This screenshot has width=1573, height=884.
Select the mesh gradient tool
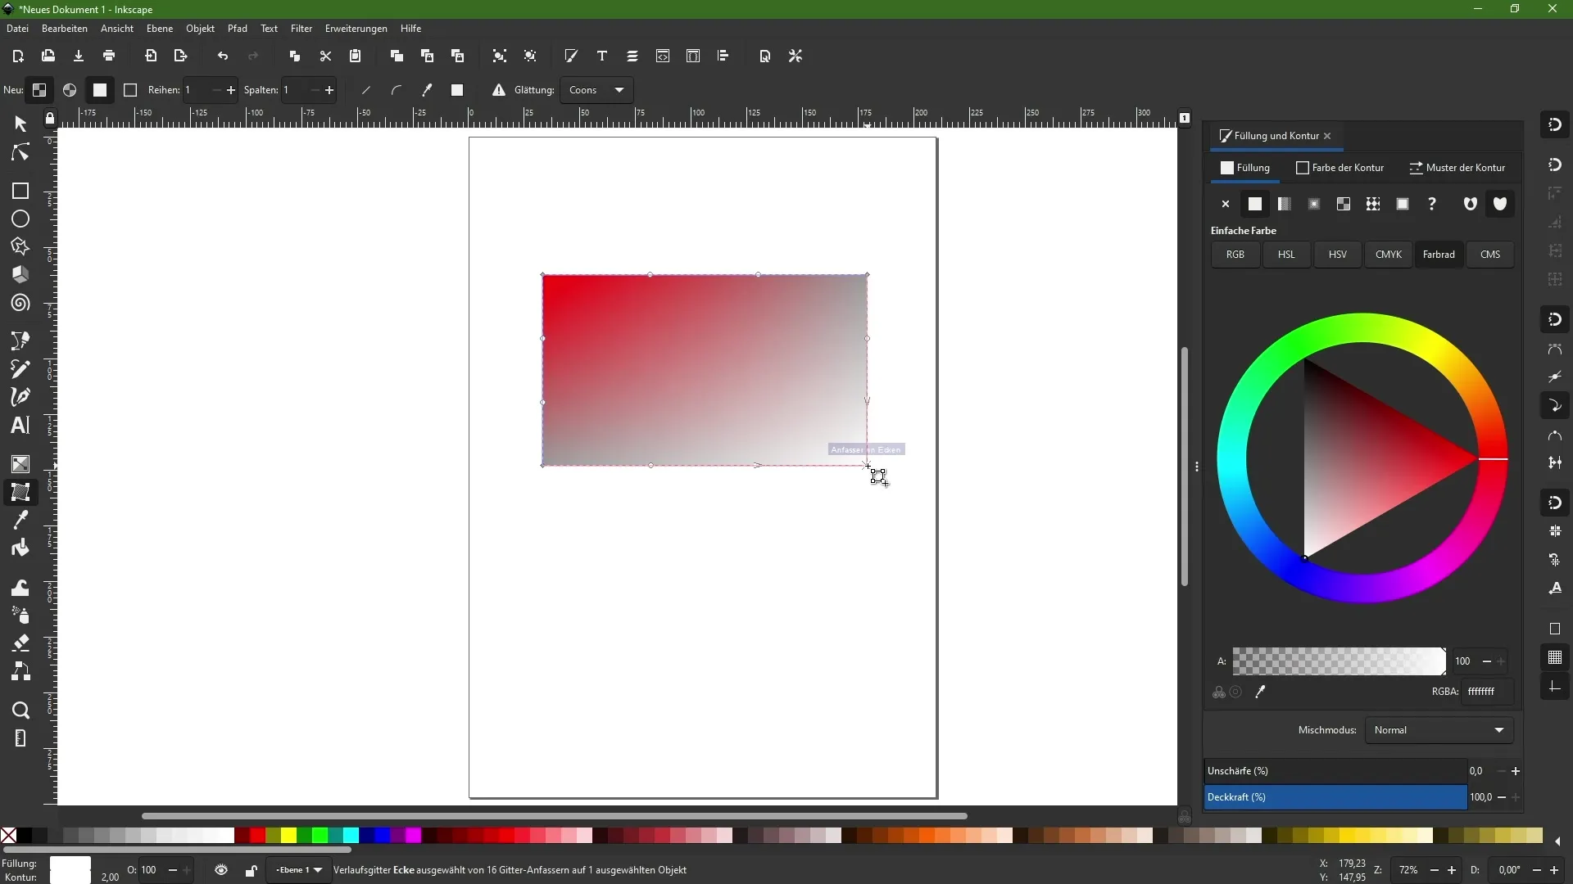(x=20, y=492)
